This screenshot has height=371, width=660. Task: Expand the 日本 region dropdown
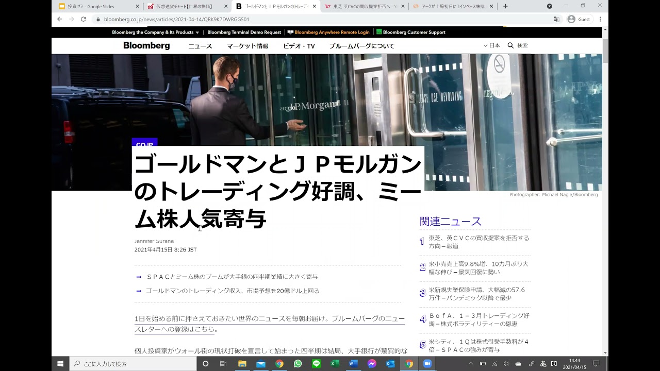[x=491, y=45]
